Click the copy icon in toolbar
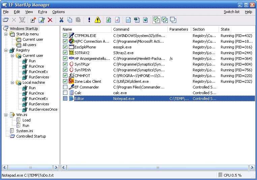This screenshot has height=180, width=257. pyautogui.click(x=70, y=20)
